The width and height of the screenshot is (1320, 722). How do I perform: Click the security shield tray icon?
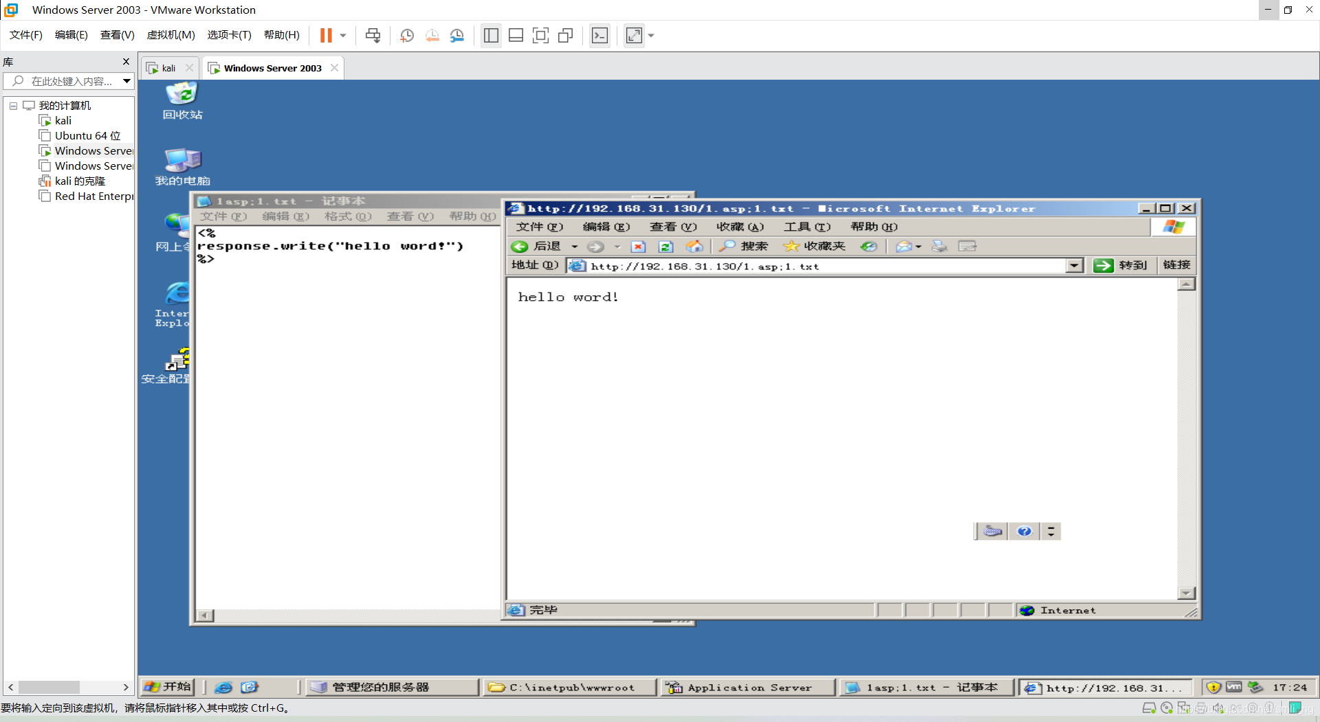(x=1213, y=687)
